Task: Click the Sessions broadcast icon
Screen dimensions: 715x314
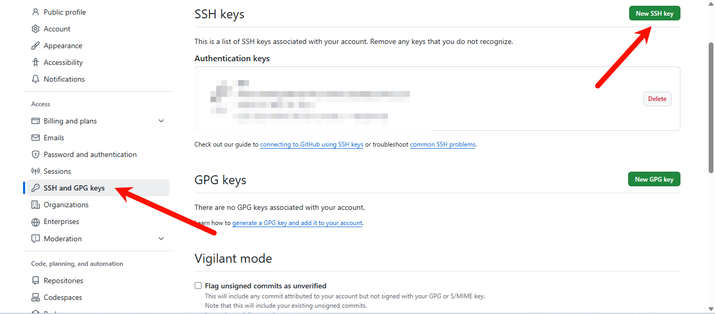Action: point(36,171)
